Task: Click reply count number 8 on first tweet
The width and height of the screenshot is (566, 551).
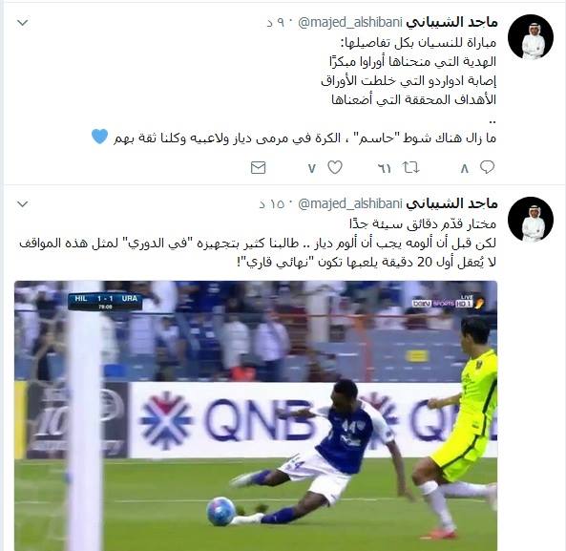Action: click(465, 168)
